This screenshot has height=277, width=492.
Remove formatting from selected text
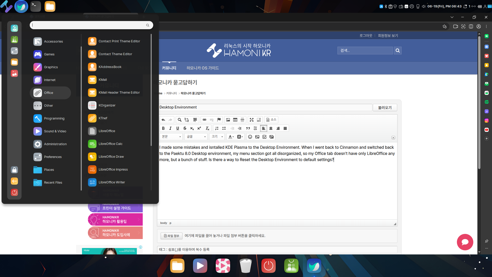click(x=208, y=128)
